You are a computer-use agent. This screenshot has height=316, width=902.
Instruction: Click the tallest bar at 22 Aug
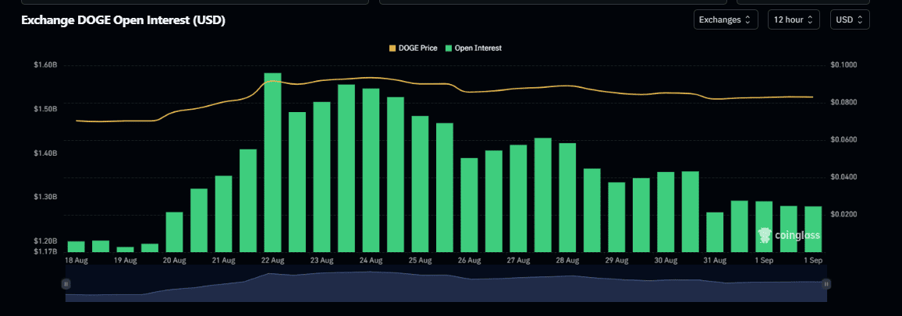click(x=272, y=163)
